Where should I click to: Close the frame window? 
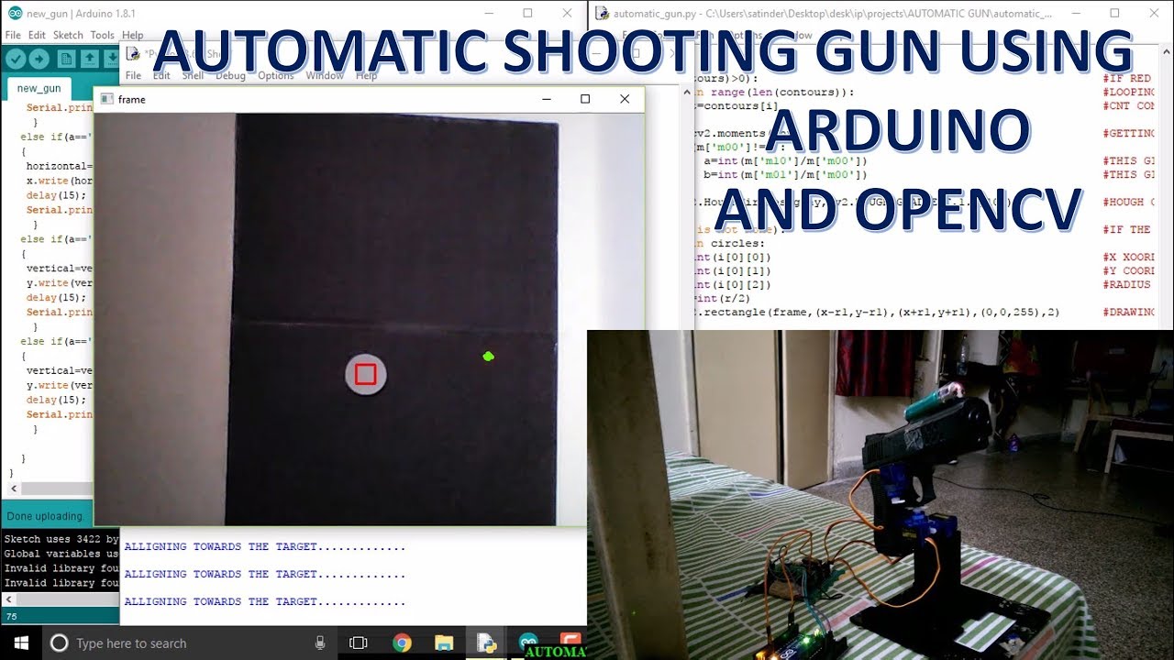coord(625,99)
